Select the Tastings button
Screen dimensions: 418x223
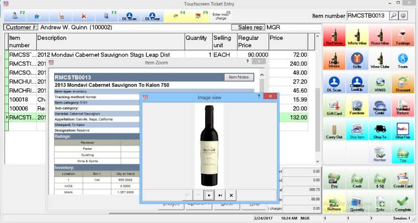[x=403, y=36]
